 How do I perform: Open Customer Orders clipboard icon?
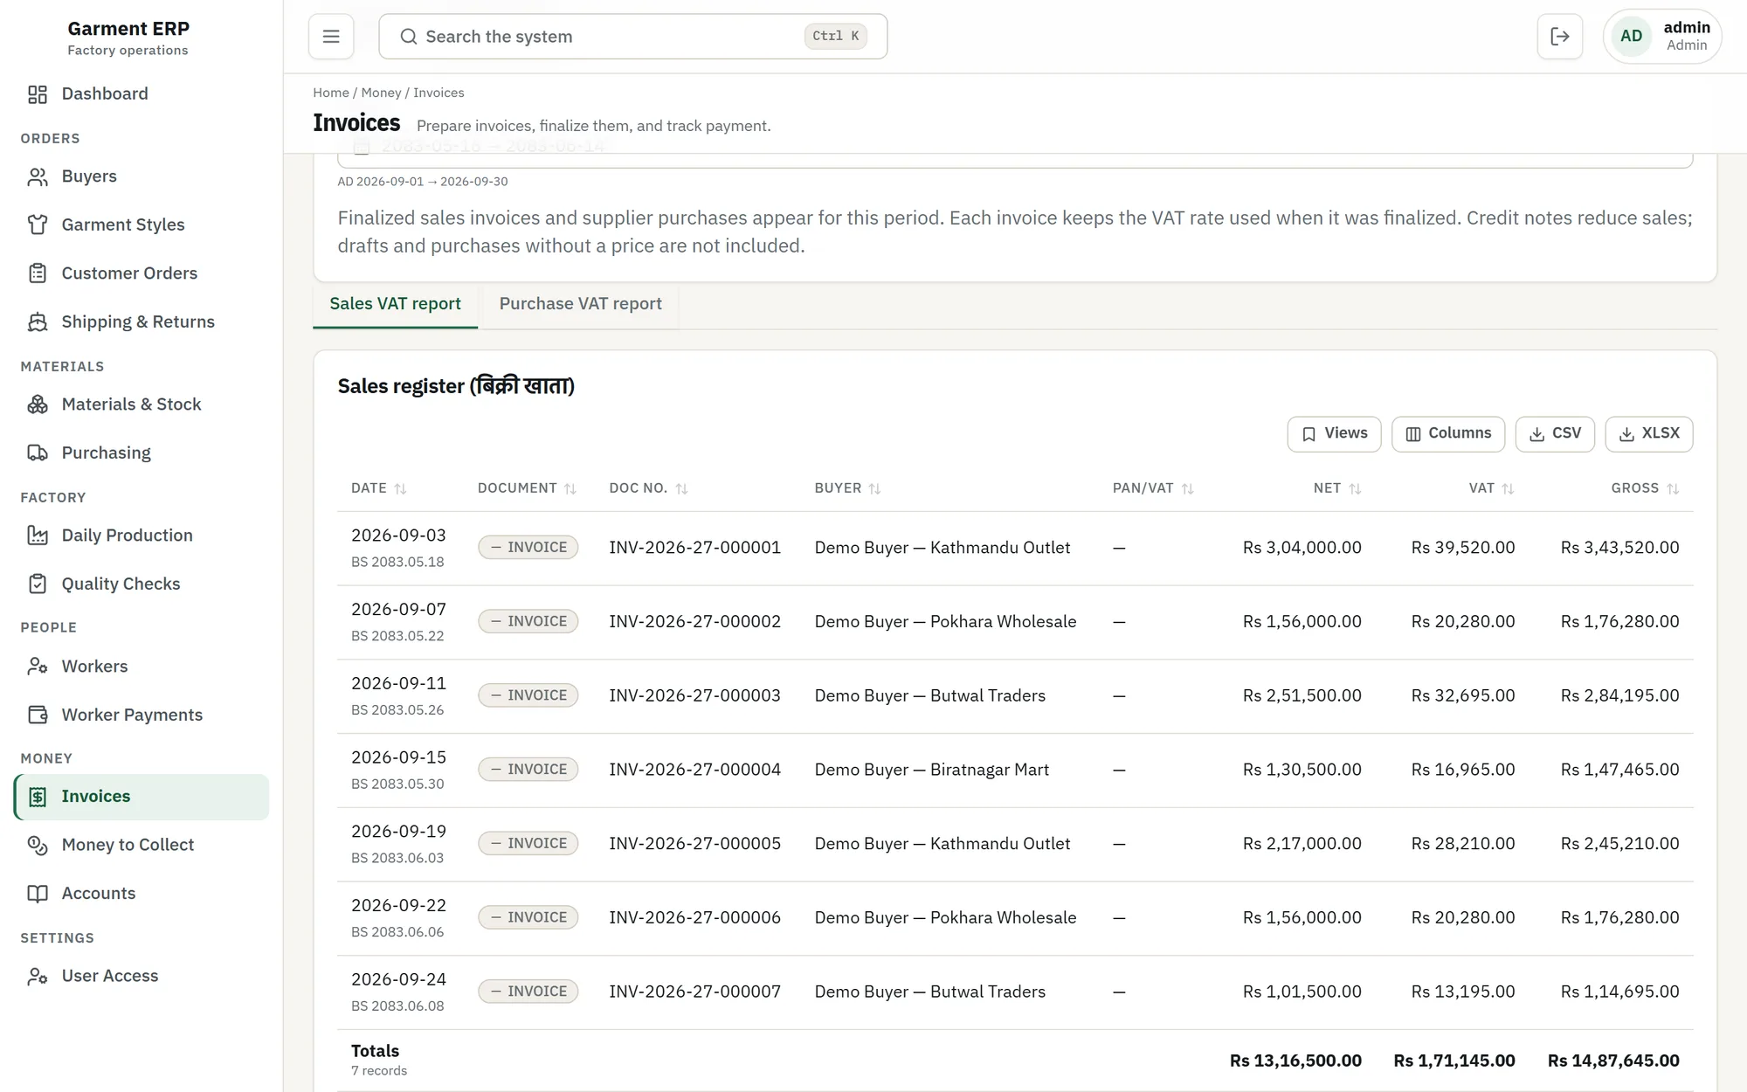click(x=38, y=273)
